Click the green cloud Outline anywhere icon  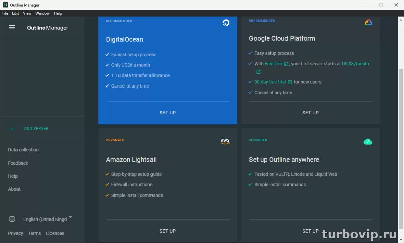pyautogui.click(x=368, y=142)
